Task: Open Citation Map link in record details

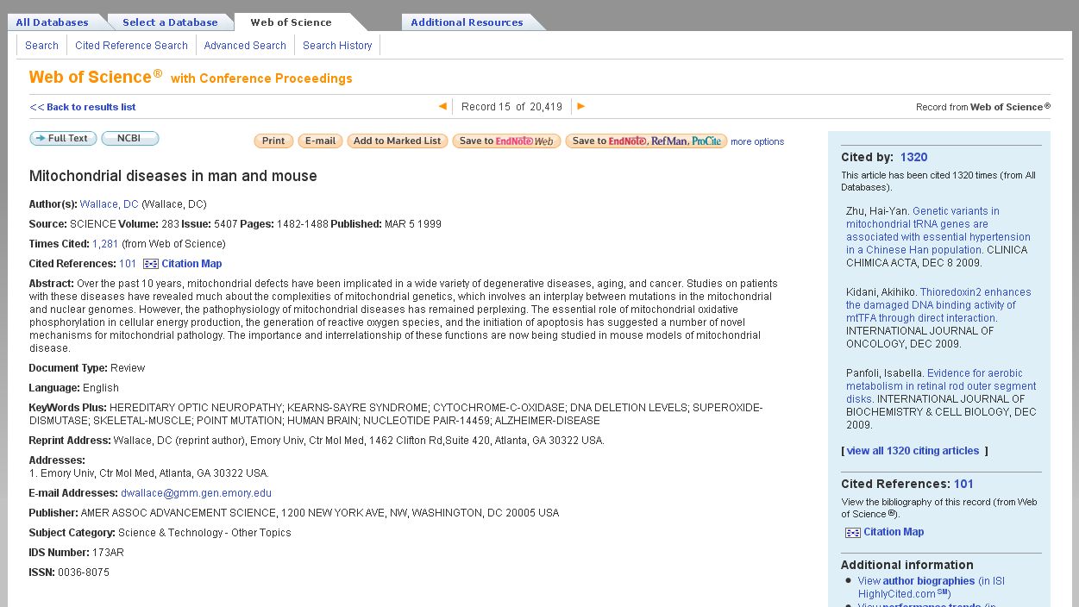Action: tap(191, 264)
